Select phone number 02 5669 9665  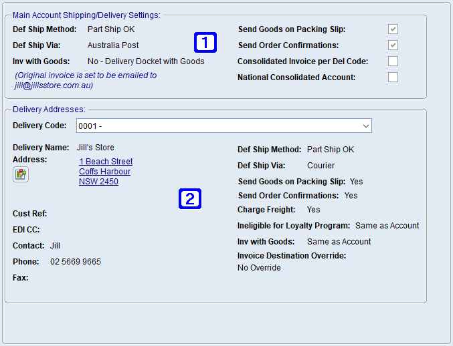pos(76,262)
